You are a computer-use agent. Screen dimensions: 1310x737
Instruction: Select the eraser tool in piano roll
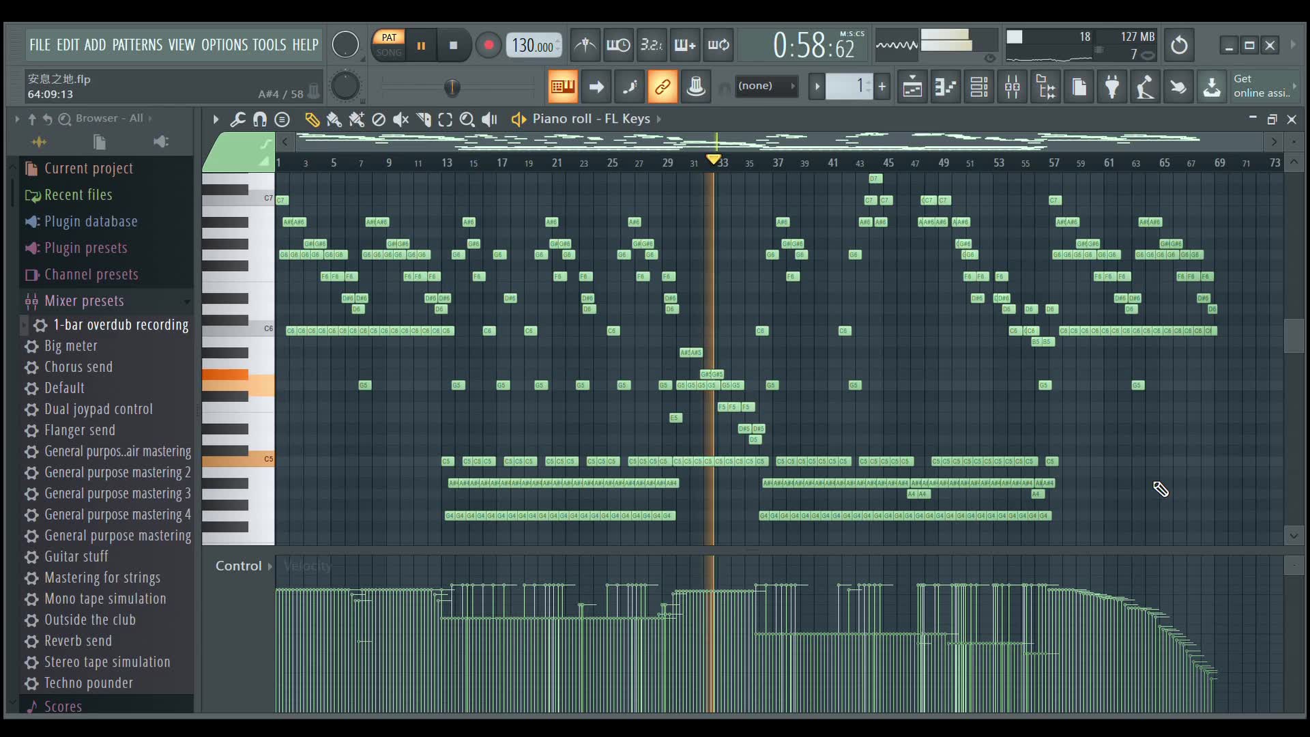[379, 119]
